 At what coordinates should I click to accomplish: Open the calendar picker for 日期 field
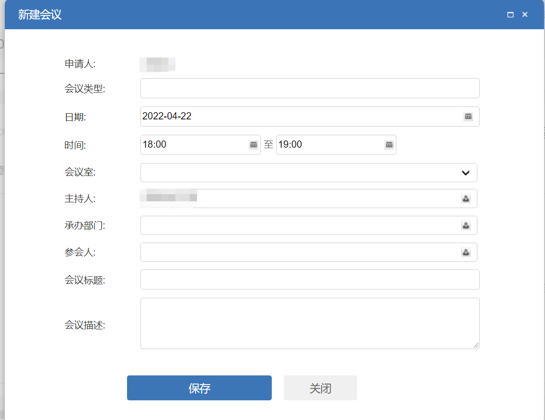coord(468,117)
